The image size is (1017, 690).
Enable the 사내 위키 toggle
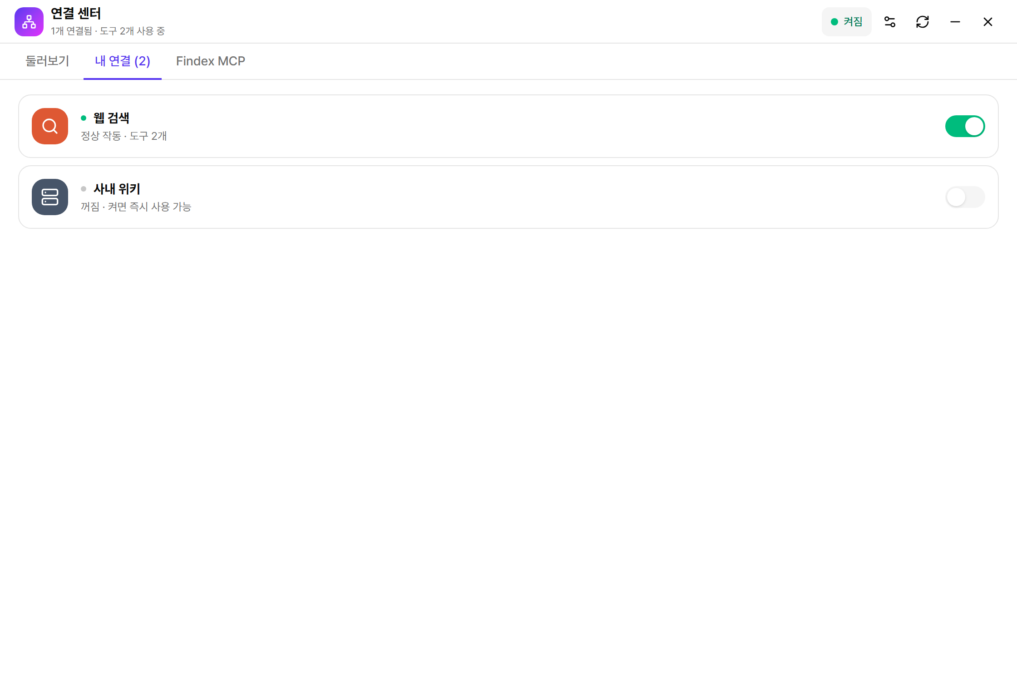(965, 197)
